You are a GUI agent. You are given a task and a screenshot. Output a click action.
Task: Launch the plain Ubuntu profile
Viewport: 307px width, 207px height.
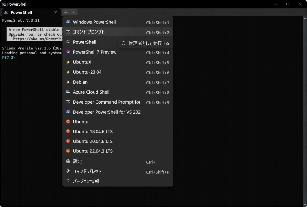118,122
